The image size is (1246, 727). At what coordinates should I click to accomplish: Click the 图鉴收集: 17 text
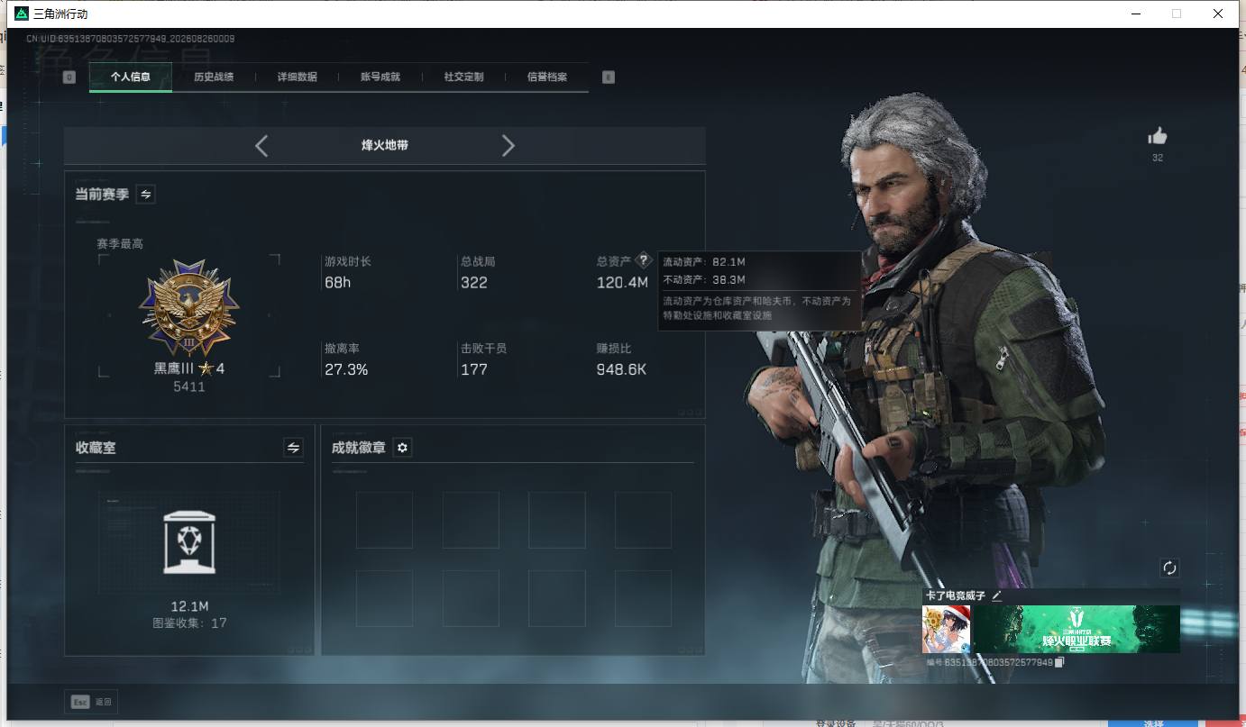[189, 622]
